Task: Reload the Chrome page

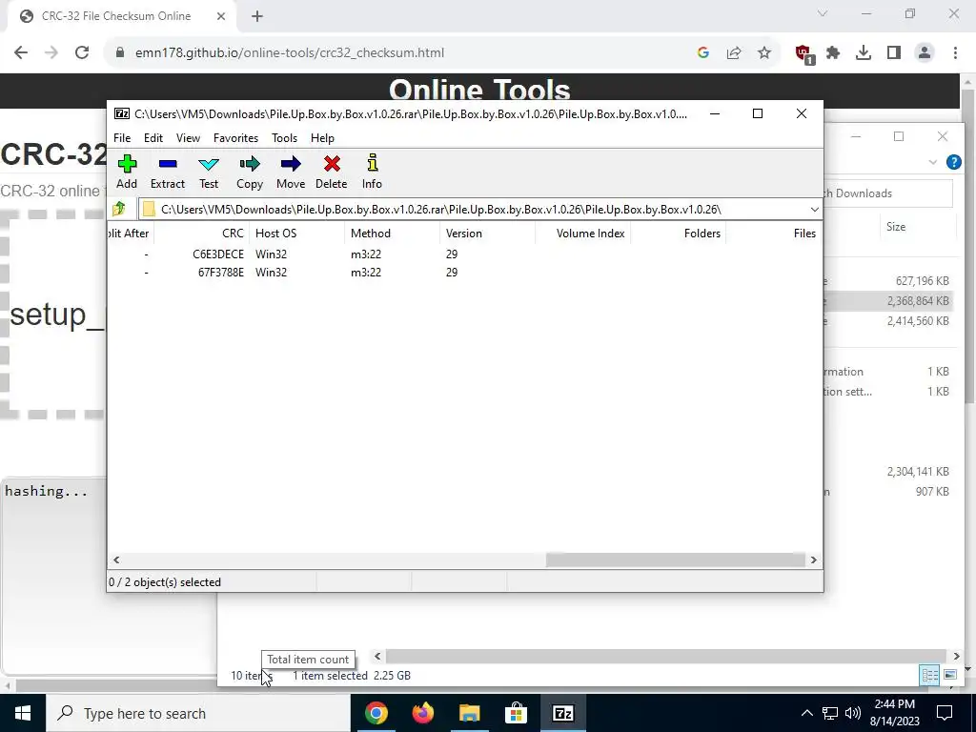Action: [x=82, y=53]
